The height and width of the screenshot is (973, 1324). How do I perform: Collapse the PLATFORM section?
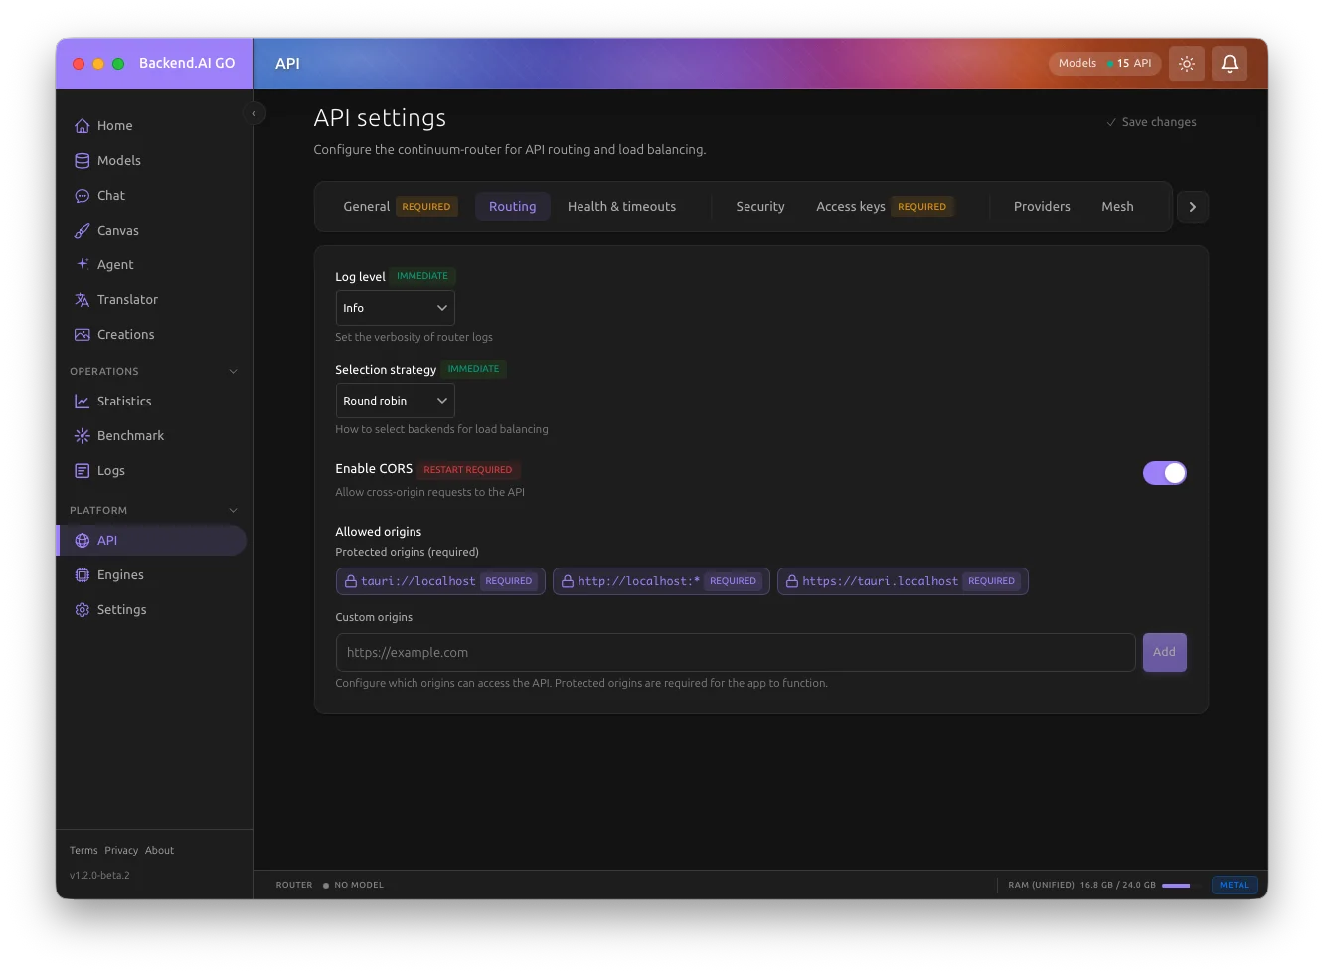(x=233, y=510)
